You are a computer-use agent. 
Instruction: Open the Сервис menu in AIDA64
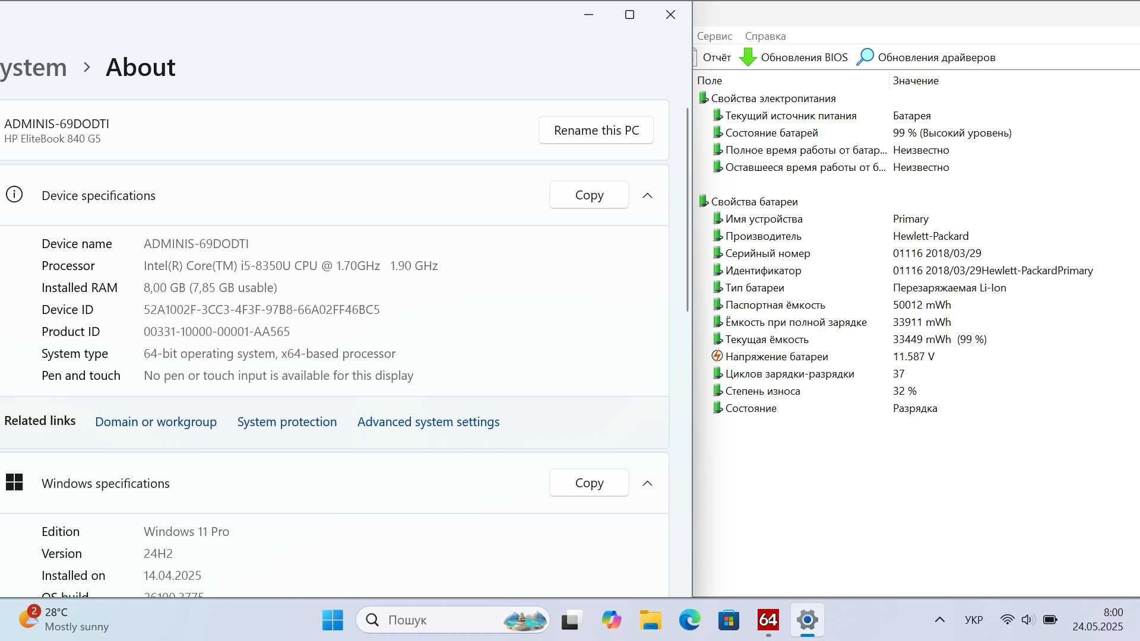click(714, 36)
